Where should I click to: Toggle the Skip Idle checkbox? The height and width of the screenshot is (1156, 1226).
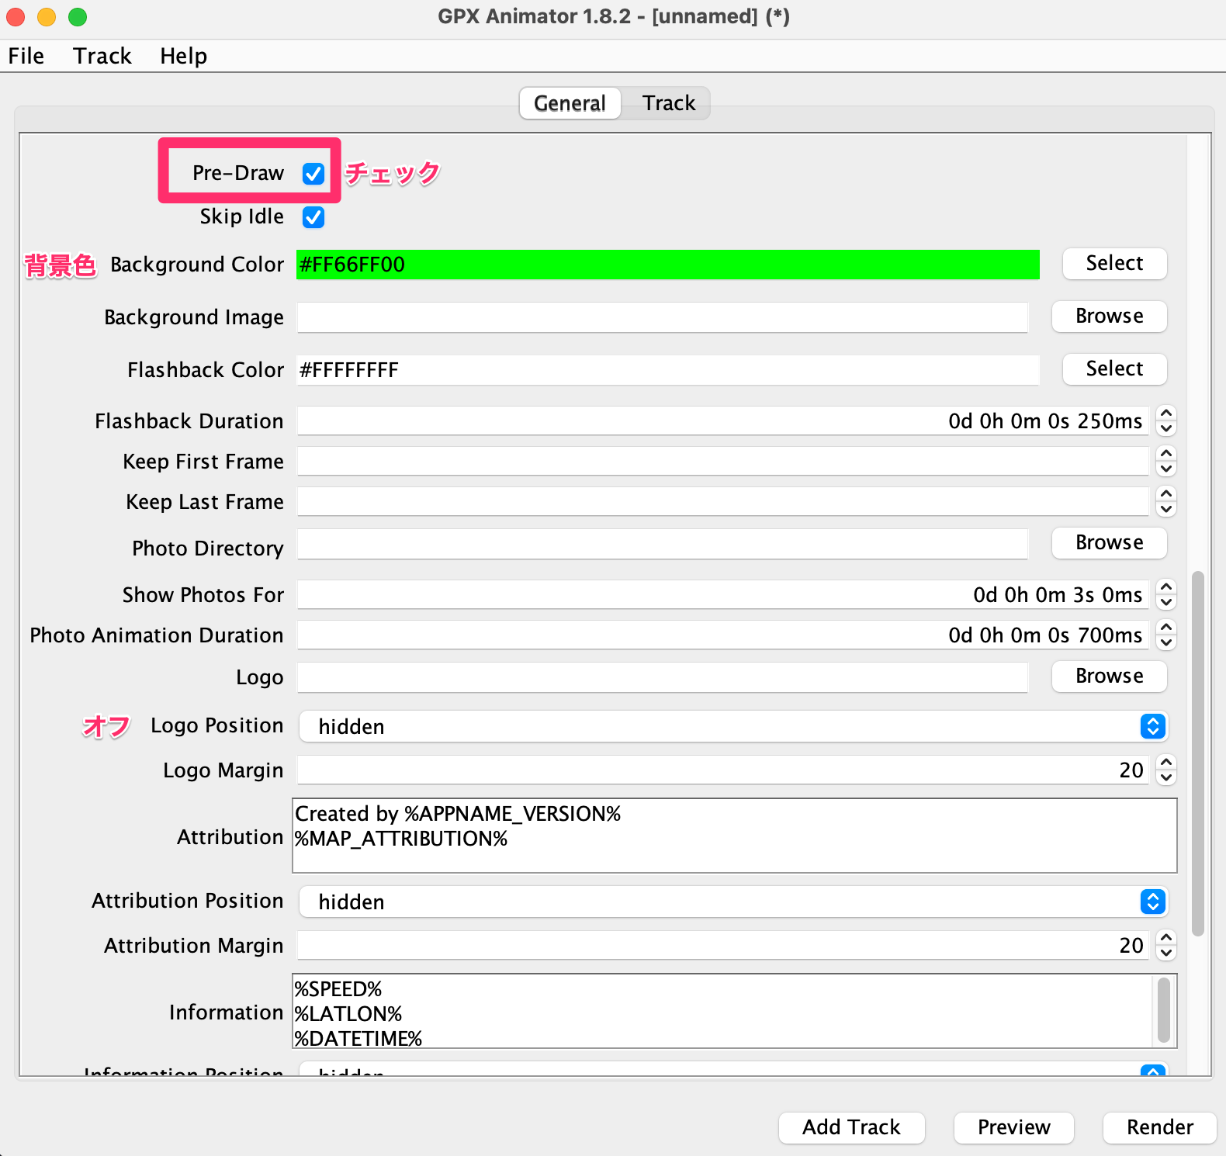pos(313,217)
